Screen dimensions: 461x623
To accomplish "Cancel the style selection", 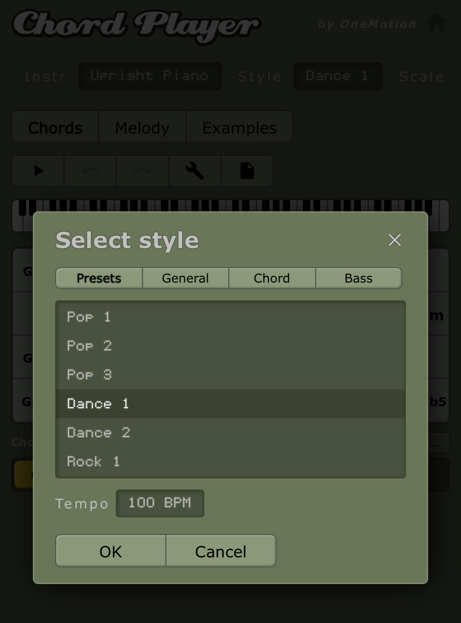I will [x=220, y=551].
